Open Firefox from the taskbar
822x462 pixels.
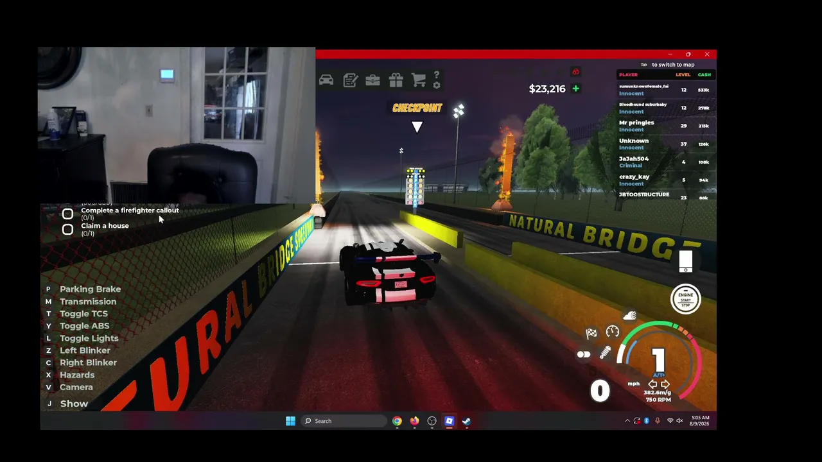point(414,421)
